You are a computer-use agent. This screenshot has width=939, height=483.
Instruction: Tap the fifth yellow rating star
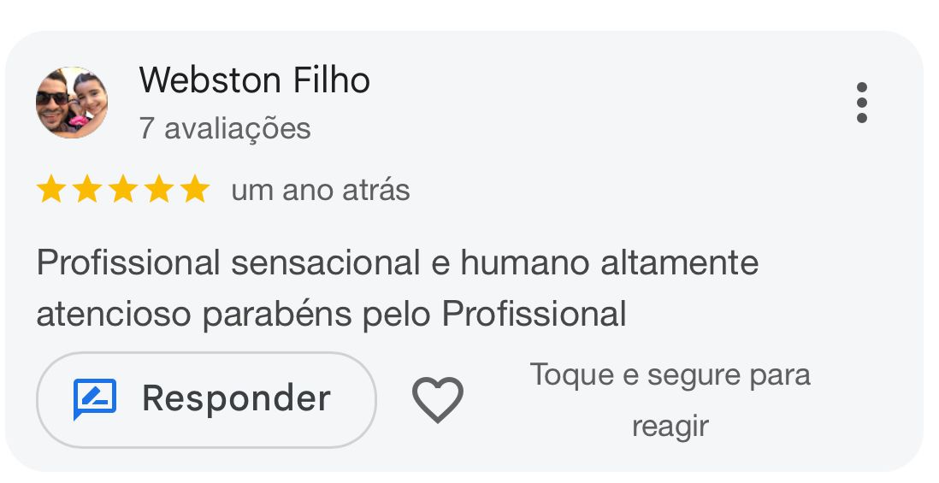pyautogui.click(x=195, y=189)
